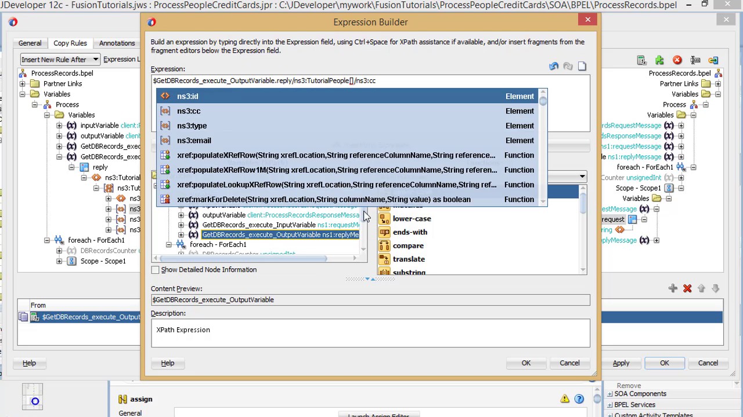Click the Description text area
This screenshot has width=743, height=417.
click(x=370, y=333)
